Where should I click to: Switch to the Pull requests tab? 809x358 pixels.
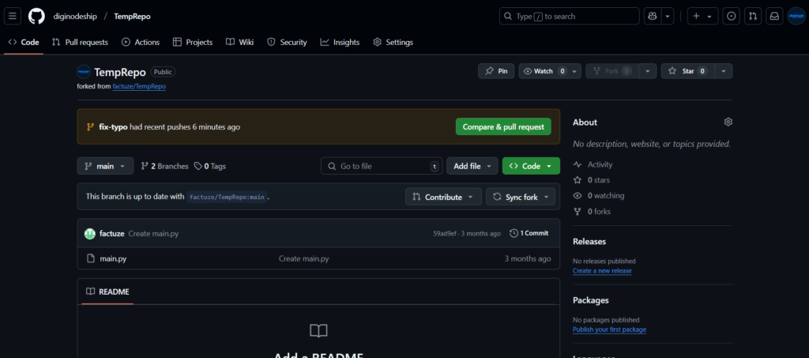click(x=80, y=42)
